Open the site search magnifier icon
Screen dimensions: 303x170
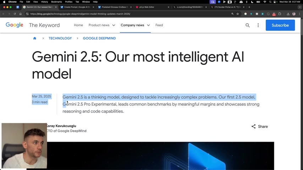(x=248, y=25)
